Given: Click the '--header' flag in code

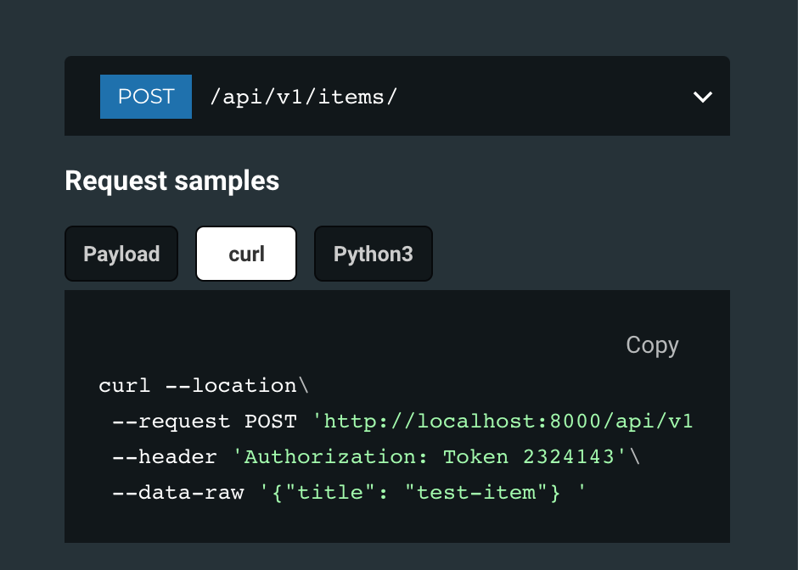Looking at the screenshot, I should (x=165, y=456).
